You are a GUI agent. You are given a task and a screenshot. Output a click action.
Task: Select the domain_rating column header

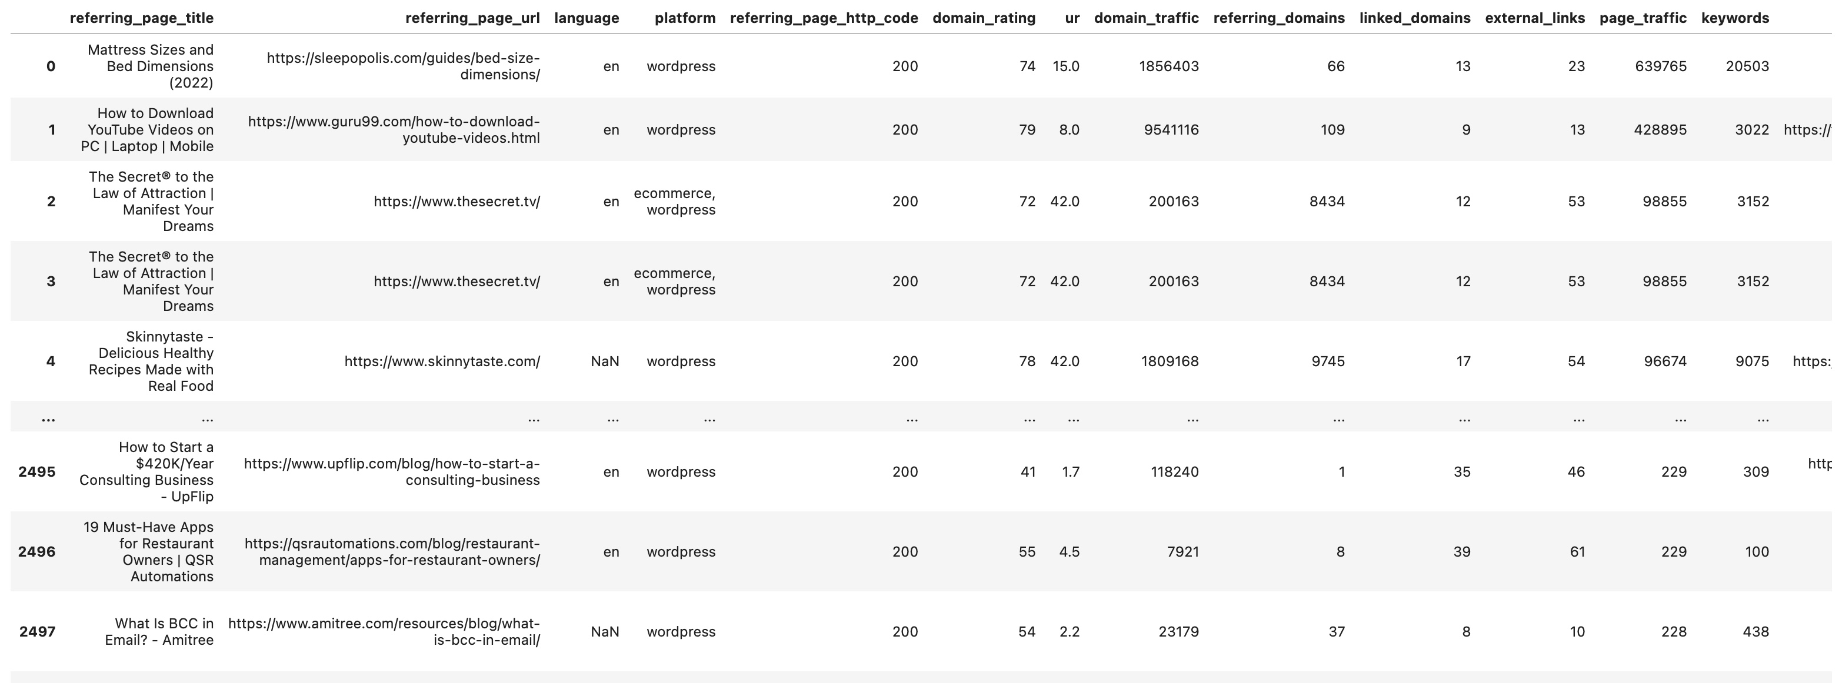coord(984,18)
